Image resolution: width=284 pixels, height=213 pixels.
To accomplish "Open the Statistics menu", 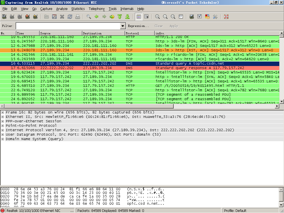I will coord(78,9).
